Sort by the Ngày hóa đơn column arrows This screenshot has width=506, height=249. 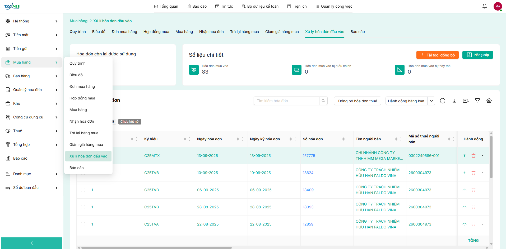coord(238,139)
